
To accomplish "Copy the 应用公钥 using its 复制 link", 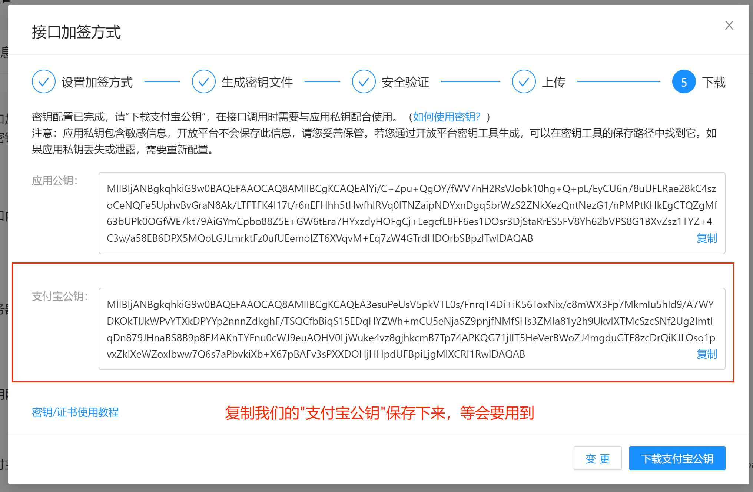I will click(x=707, y=238).
